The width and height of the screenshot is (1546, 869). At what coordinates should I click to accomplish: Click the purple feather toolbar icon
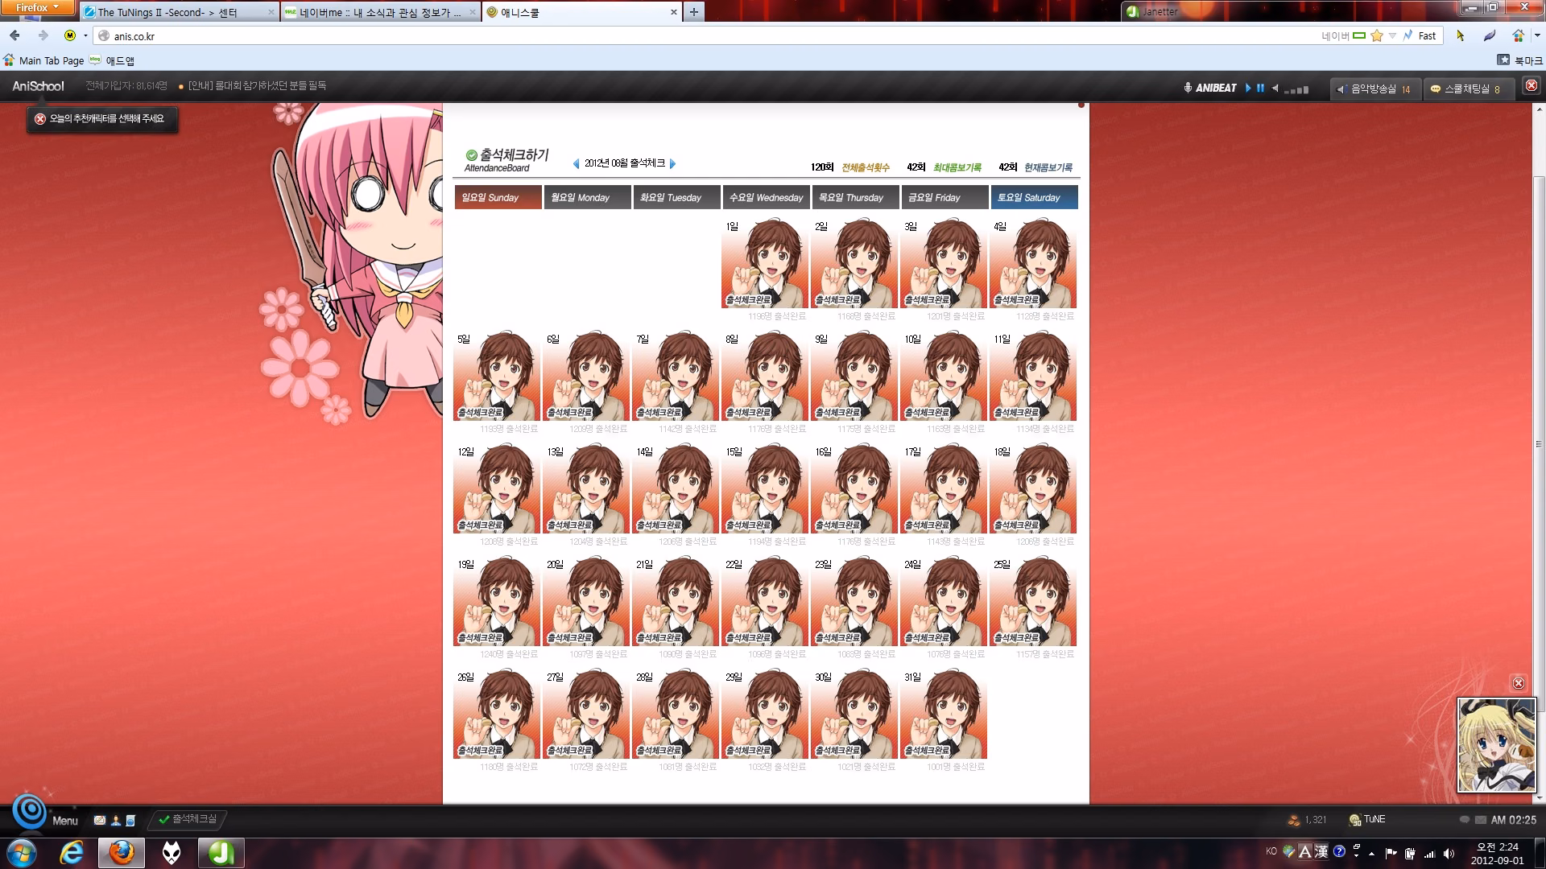[x=1490, y=35]
